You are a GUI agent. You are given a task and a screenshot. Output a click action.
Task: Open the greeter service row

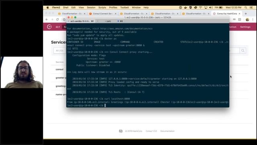[61, 78]
